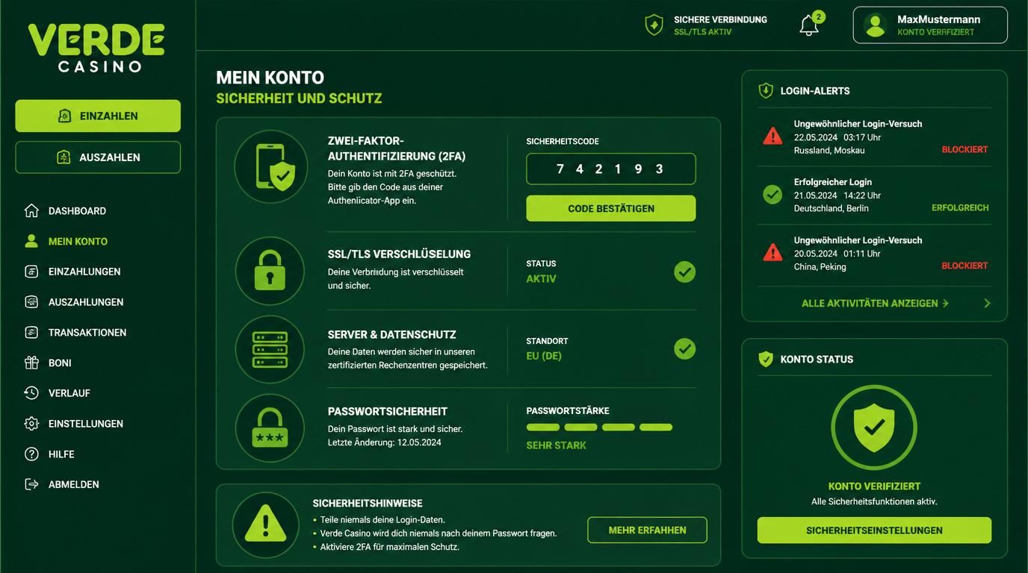Open Dashboard from the sidebar
The width and height of the screenshot is (1028, 573).
coord(65,211)
